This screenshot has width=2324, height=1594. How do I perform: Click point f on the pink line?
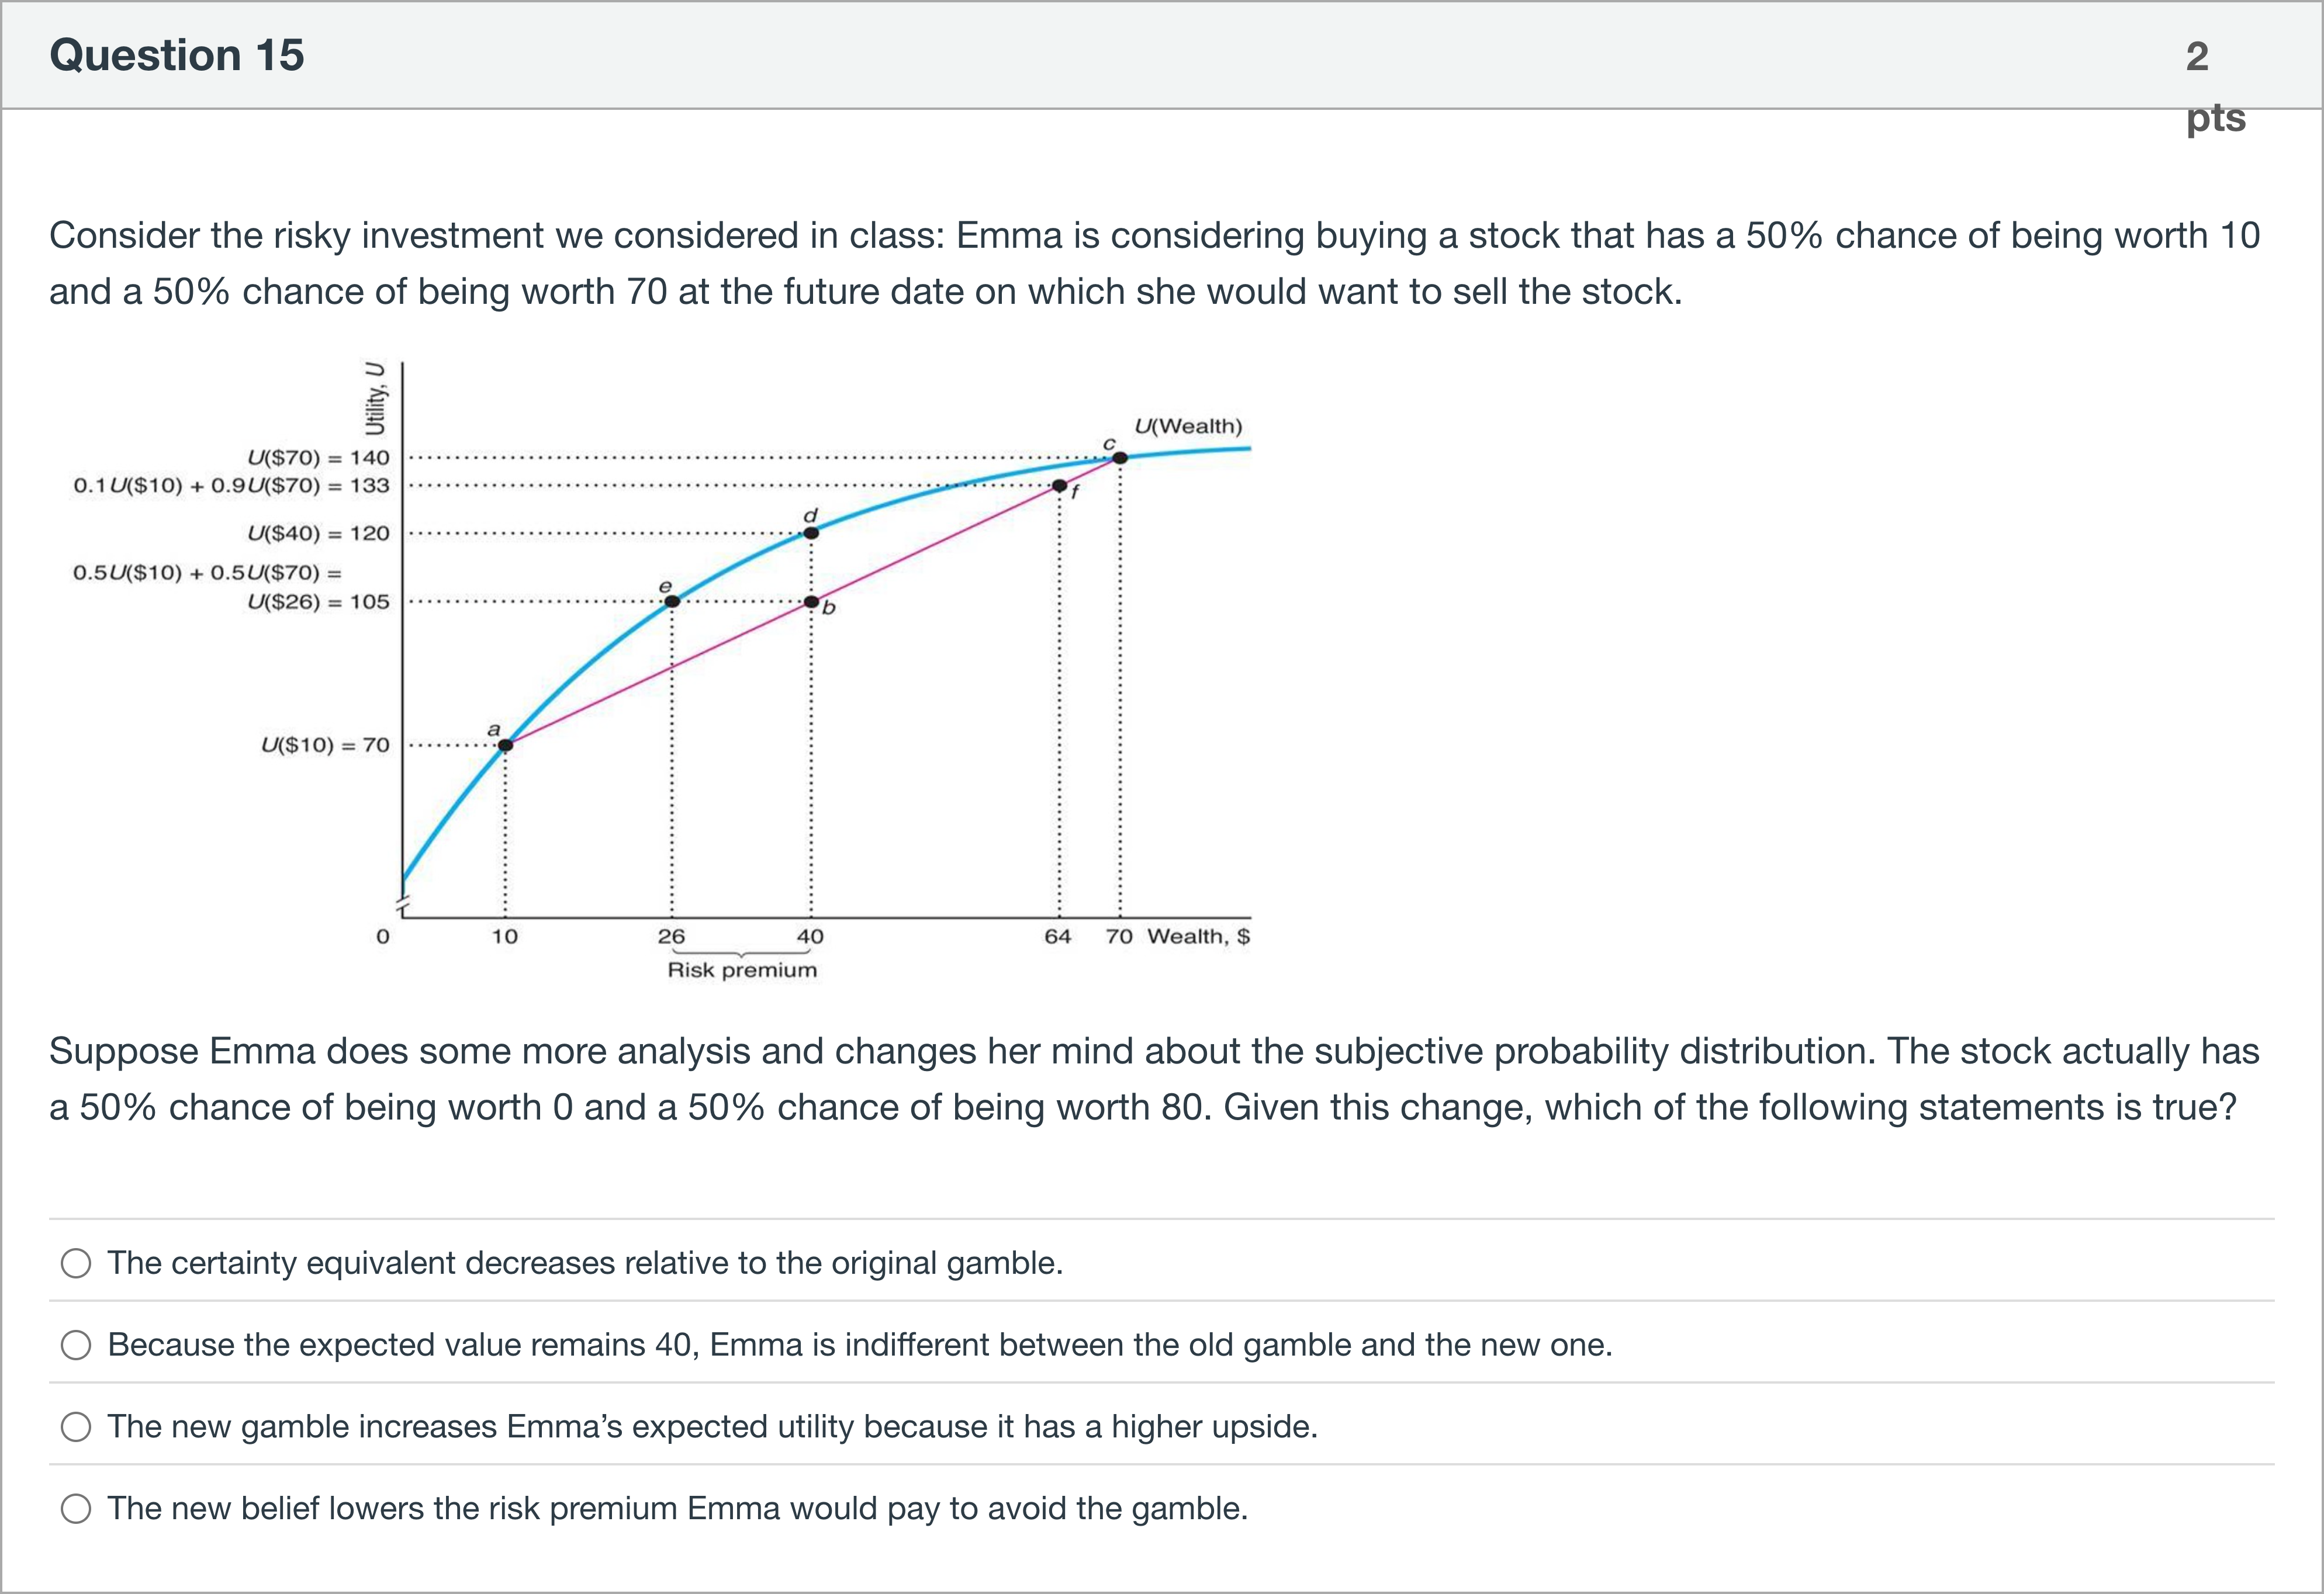(1059, 486)
